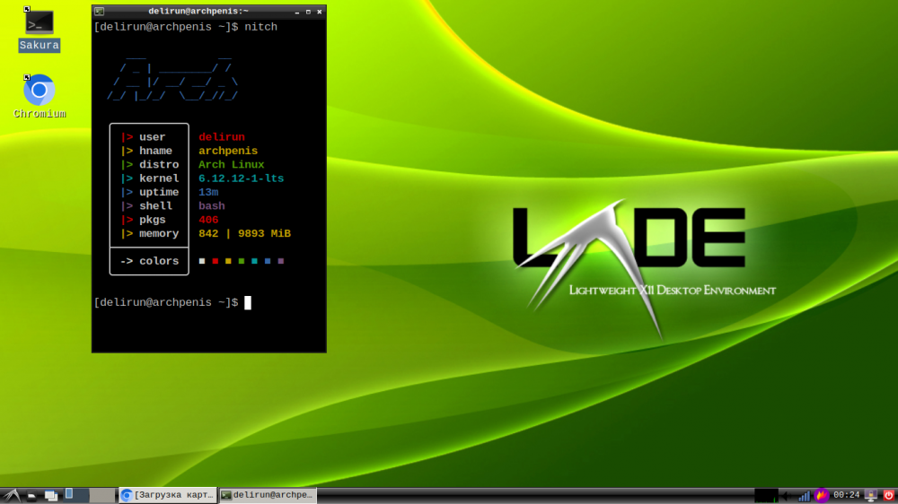Image resolution: width=898 pixels, height=504 pixels.
Task: Click the 'nitch' command text in terminal
Action: [260, 27]
